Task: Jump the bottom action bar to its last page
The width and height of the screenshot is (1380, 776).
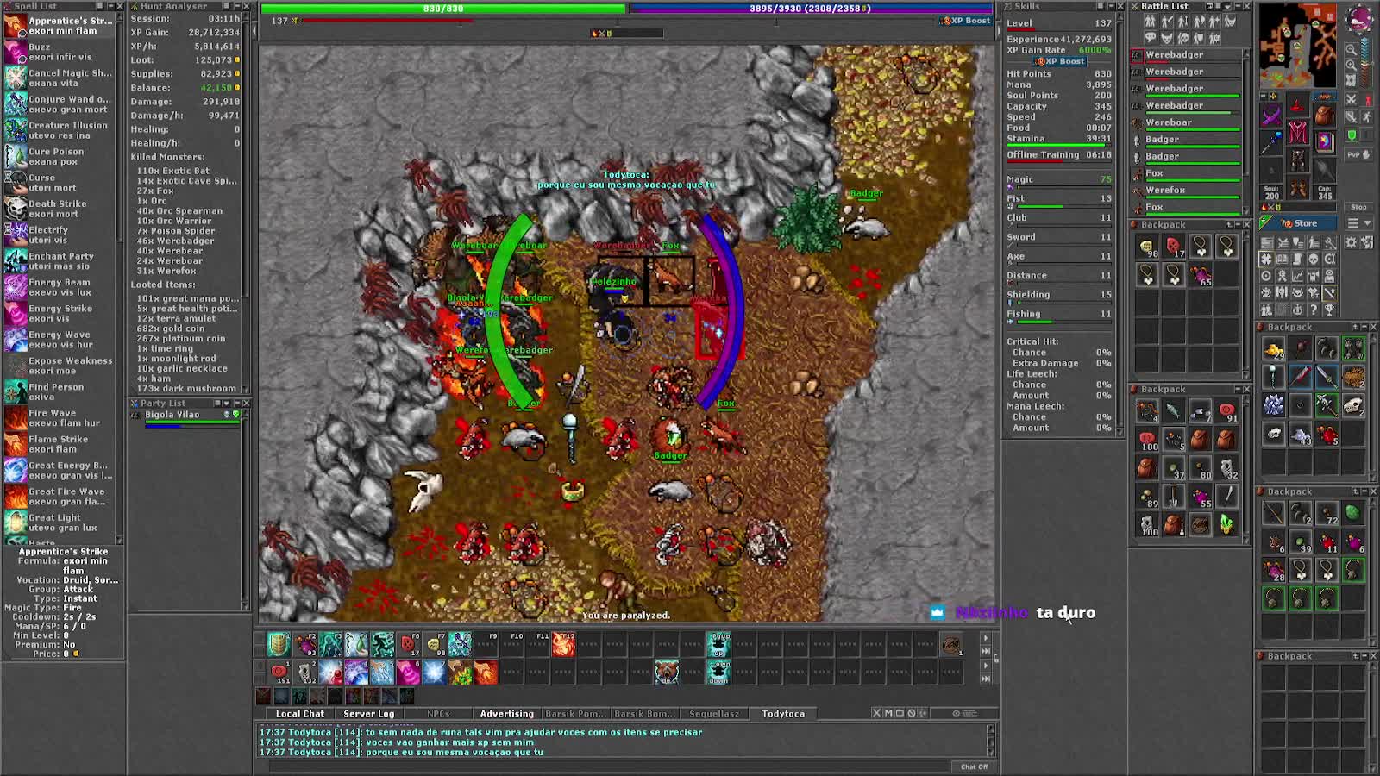Action: tap(986, 679)
